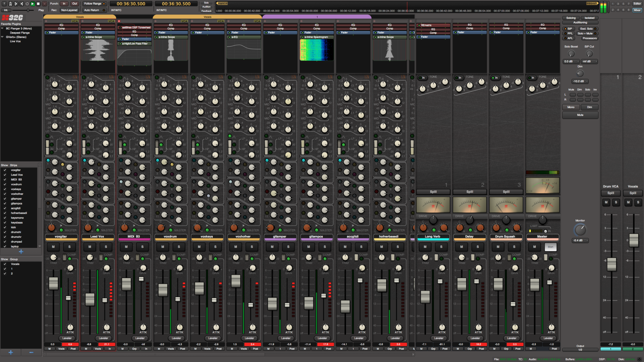Select the Mixer tab button
Image resolution: width=644 pixels, height=362 pixels.
(x=637, y=10)
